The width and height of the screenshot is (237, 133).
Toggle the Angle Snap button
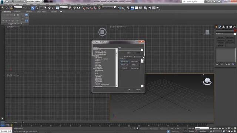[87, 8]
